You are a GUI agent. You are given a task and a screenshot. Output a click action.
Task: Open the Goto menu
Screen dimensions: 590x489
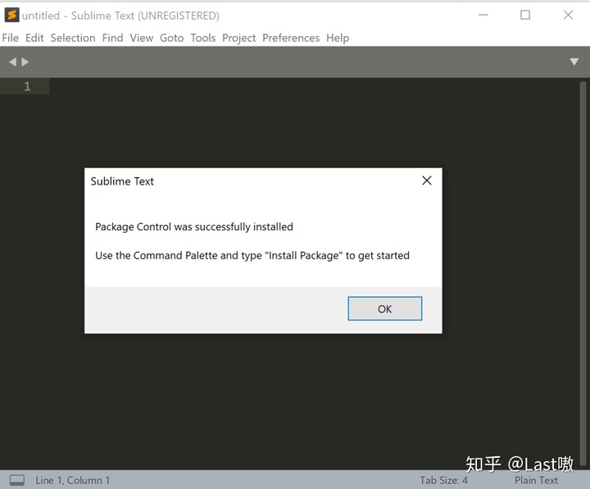click(171, 38)
